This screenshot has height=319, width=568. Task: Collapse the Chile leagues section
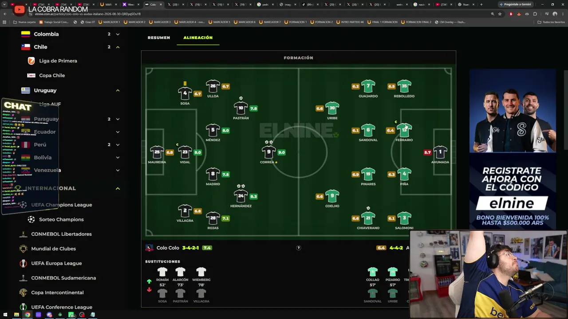pos(118,47)
